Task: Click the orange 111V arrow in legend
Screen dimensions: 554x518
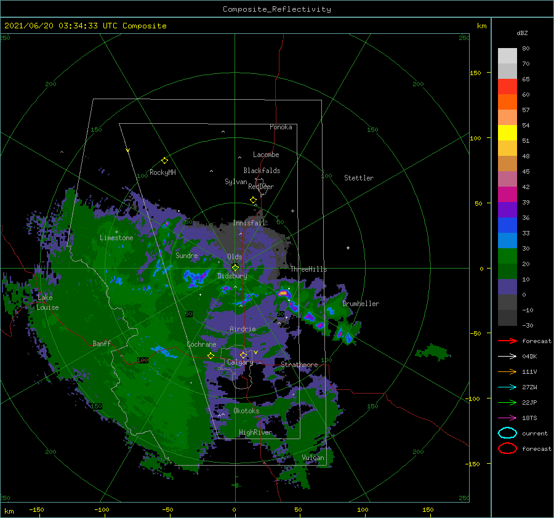Action: click(x=507, y=371)
